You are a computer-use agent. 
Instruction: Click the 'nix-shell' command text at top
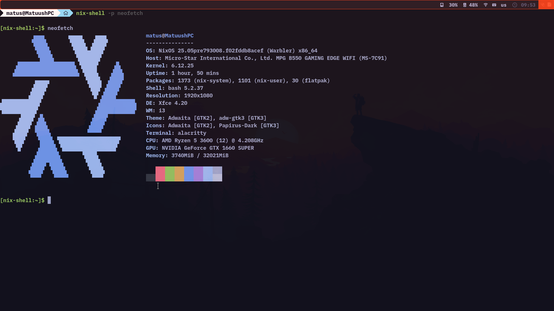pyautogui.click(x=90, y=13)
